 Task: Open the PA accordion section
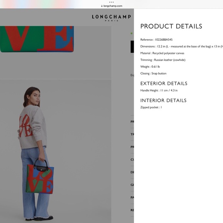[132, 198]
